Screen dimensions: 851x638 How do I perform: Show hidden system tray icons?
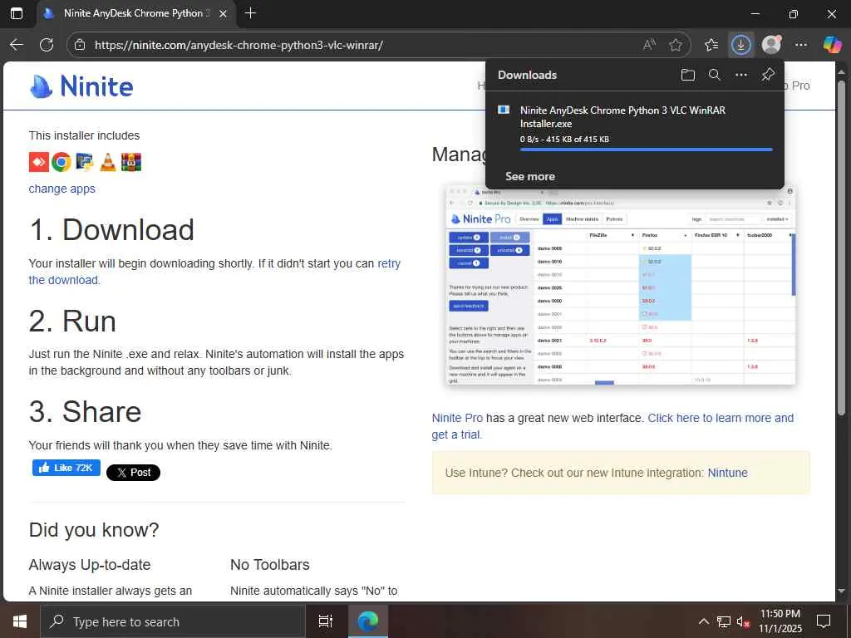[703, 621]
